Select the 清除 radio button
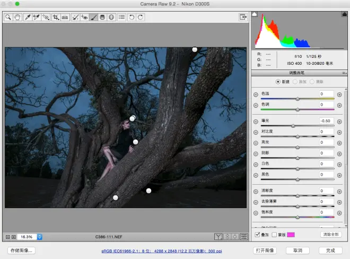Screen dimensions: 350x259 click(312, 82)
